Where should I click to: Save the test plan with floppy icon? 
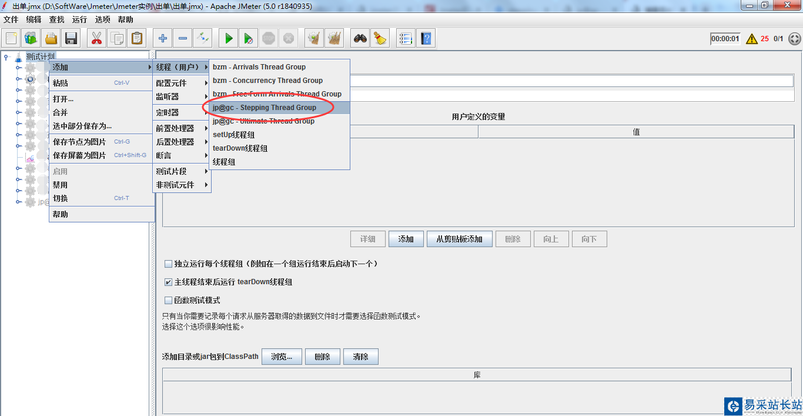click(71, 39)
